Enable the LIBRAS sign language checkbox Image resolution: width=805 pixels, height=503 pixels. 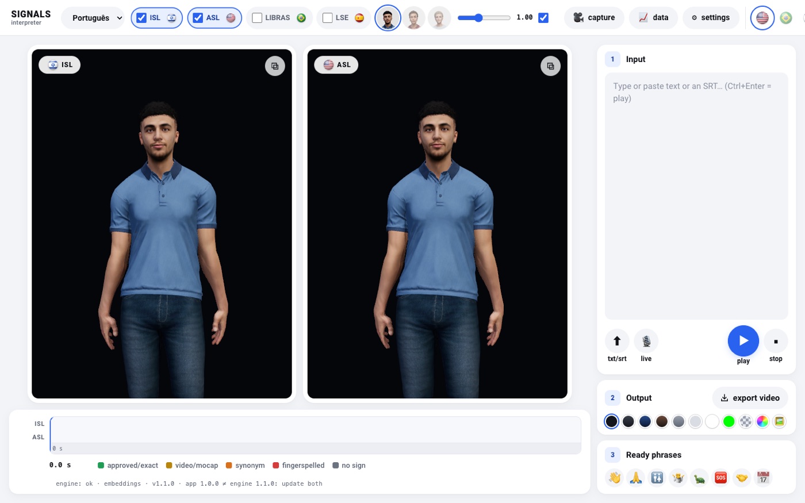click(257, 18)
